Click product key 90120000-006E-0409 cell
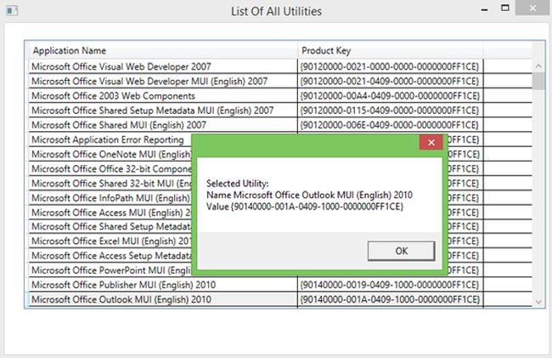Screen dimensions: 552x358 pos(391,125)
